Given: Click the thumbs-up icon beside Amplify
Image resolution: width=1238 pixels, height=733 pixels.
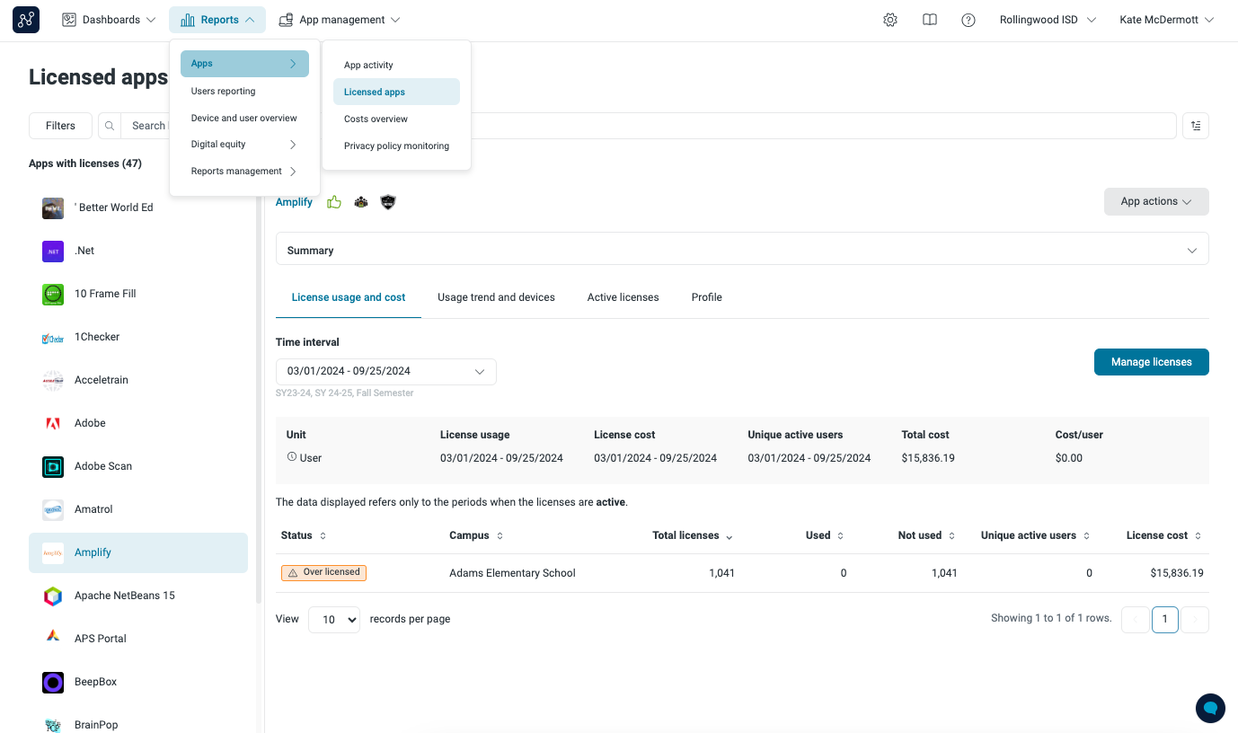Looking at the screenshot, I should click(x=334, y=202).
